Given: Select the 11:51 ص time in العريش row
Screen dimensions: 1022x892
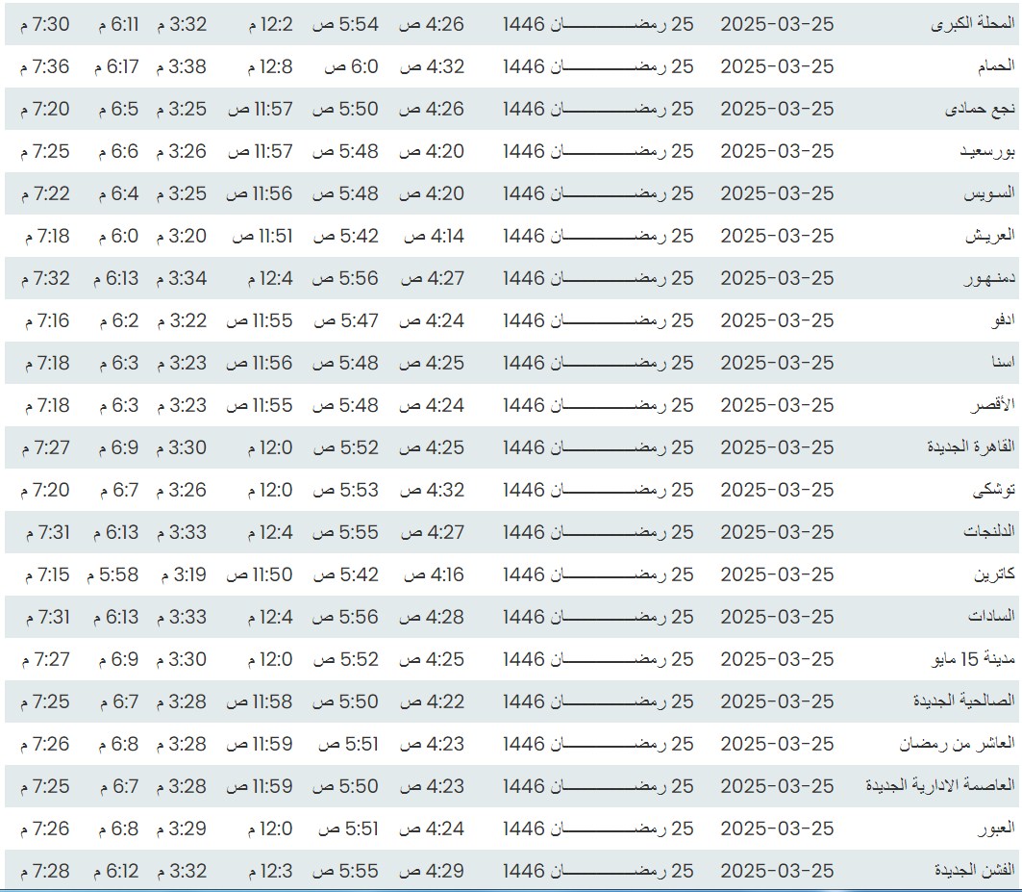Looking at the screenshot, I should (x=260, y=237).
